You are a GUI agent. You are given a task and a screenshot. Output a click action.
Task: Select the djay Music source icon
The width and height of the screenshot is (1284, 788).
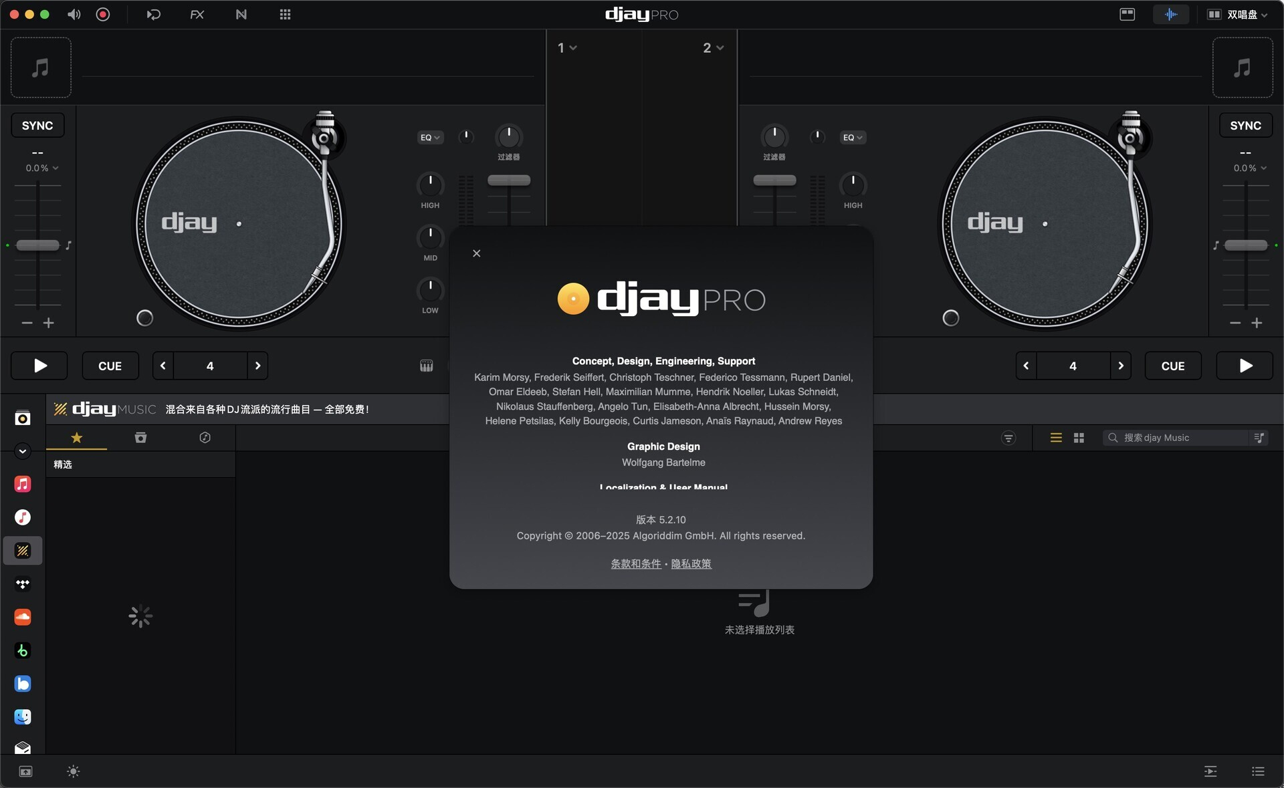click(x=23, y=551)
